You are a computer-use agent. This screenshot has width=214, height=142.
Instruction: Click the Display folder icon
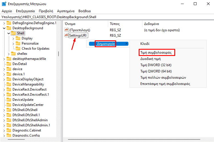(x=18, y=38)
